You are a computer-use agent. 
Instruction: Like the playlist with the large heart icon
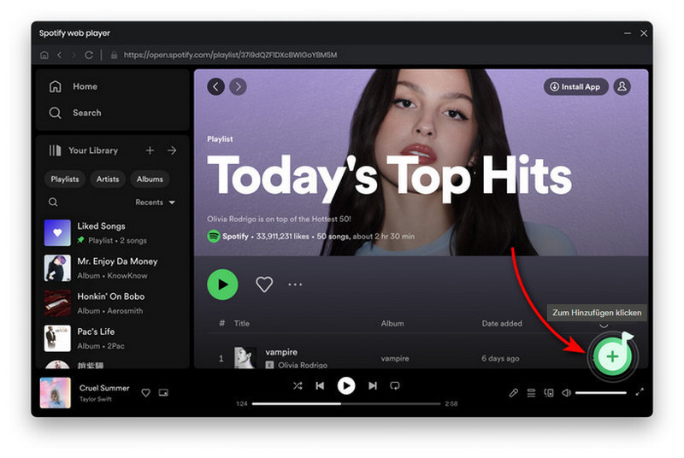click(264, 285)
